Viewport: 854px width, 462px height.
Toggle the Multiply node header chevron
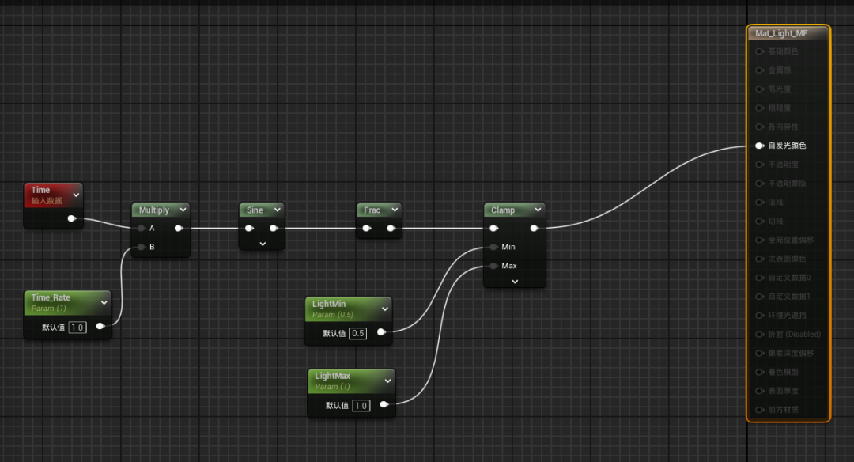point(183,210)
